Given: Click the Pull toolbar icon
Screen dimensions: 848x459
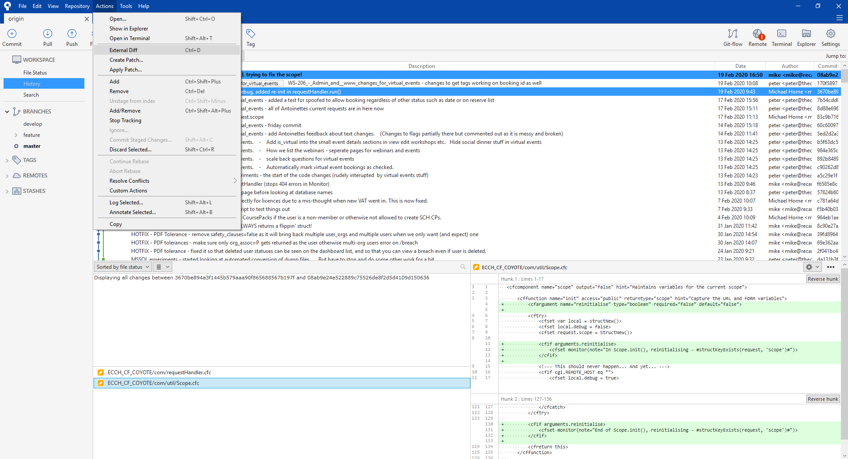Looking at the screenshot, I should [48, 38].
